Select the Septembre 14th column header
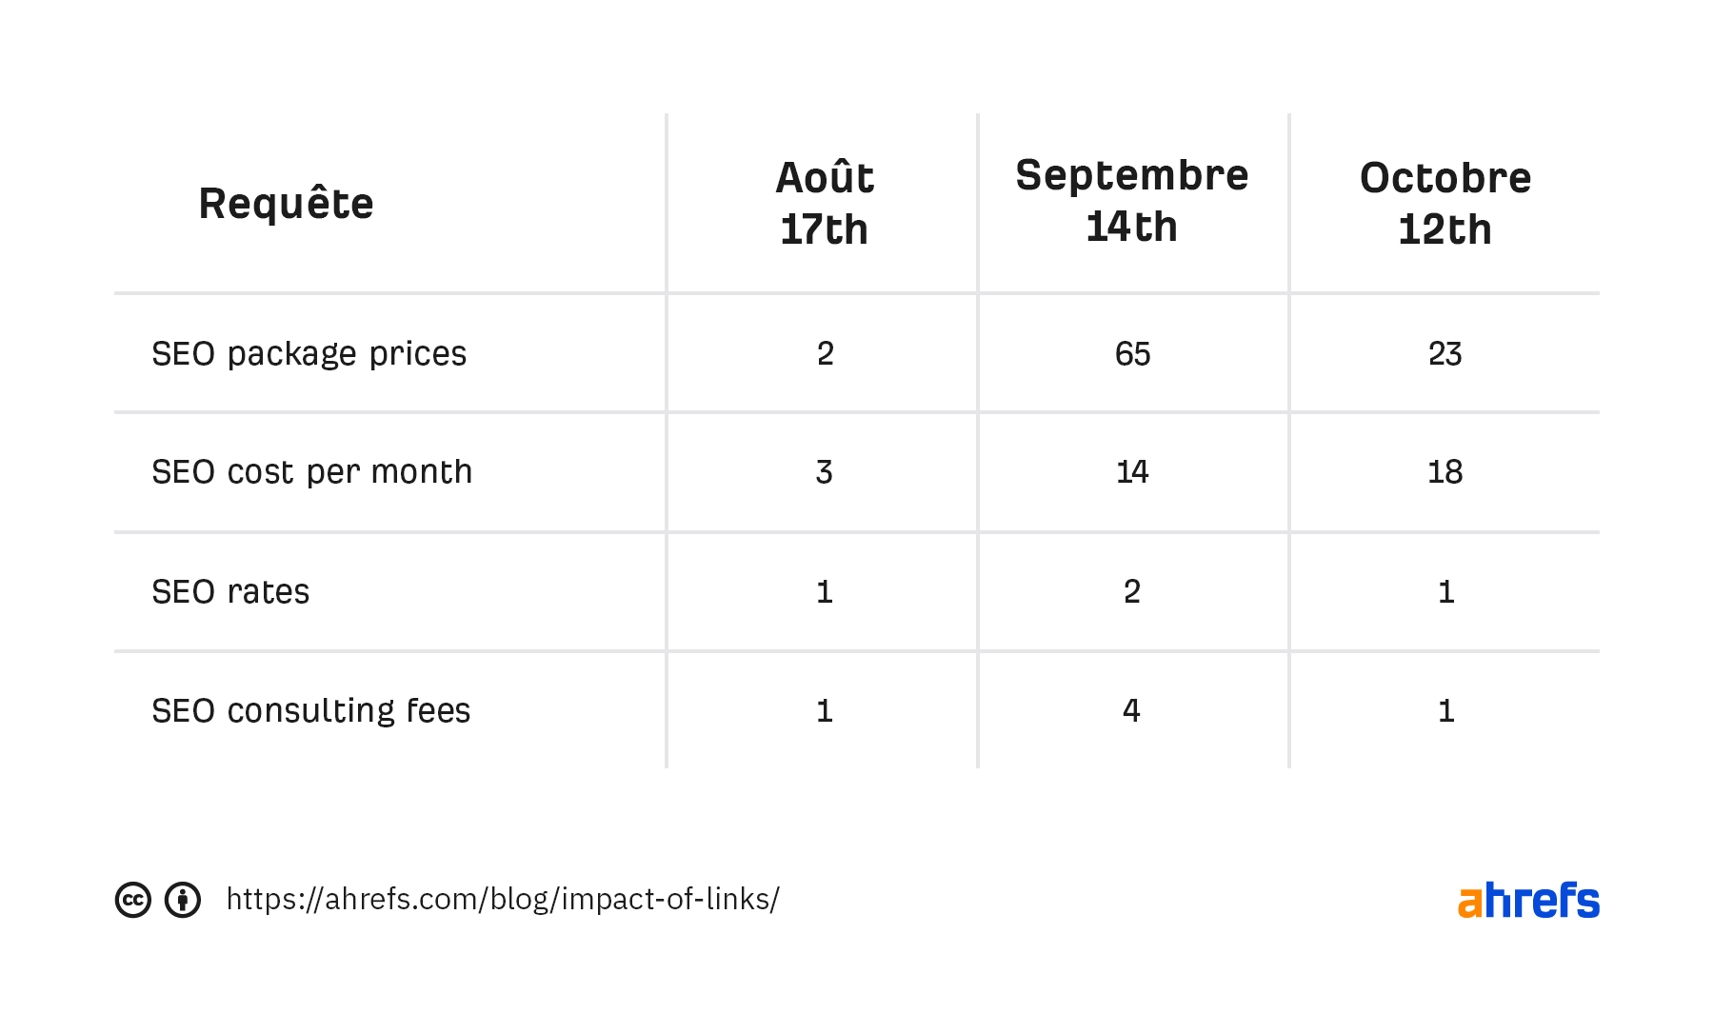Screen dimensions: 1714x1034 pyautogui.click(x=1132, y=201)
